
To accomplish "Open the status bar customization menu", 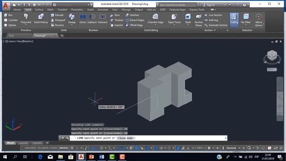I will [x=281, y=148].
